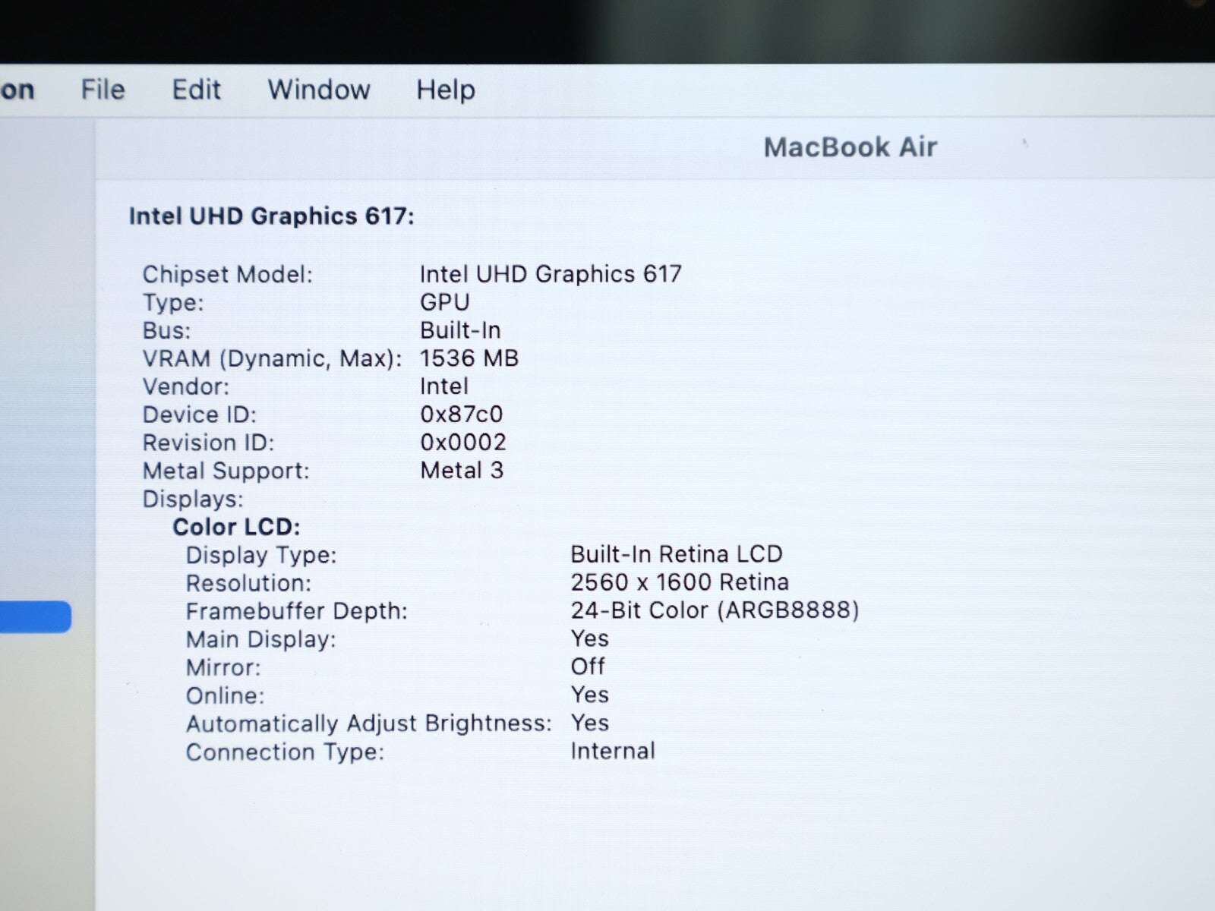Open the Window menu

point(319,90)
